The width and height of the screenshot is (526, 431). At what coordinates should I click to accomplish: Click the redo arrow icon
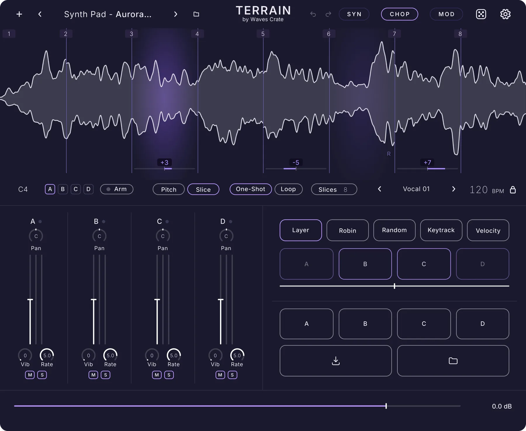click(x=328, y=14)
